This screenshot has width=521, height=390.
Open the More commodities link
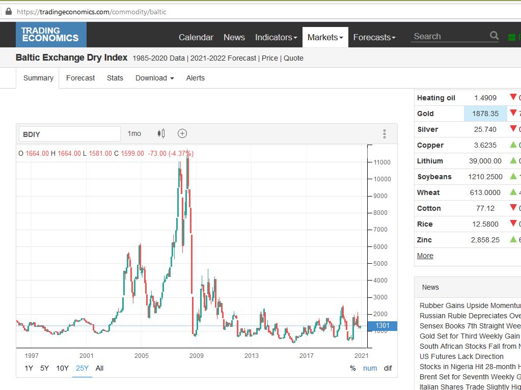(425, 255)
